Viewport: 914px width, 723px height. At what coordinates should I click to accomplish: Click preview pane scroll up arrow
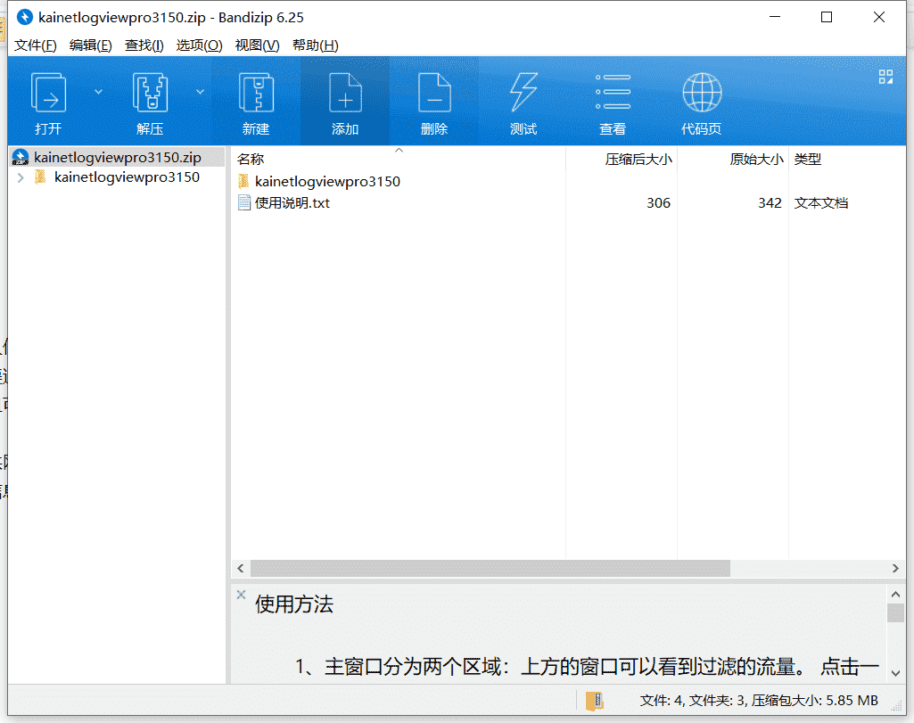pos(895,595)
